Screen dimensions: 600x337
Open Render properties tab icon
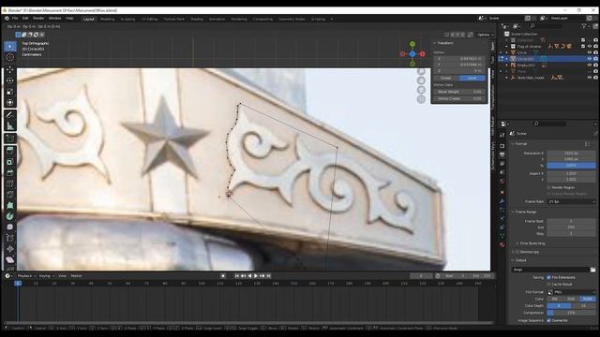pyautogui.click(x=502, y=146)
